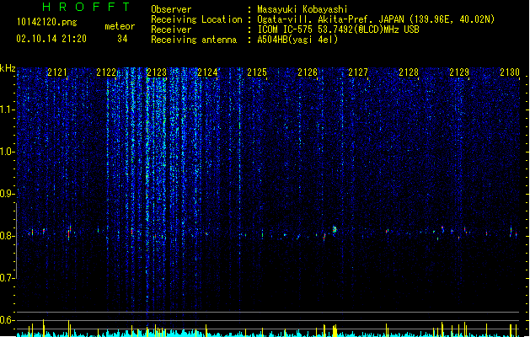Click the 2122 time marker
Viewport: 530px width, 337px height.
coord(106,72)
